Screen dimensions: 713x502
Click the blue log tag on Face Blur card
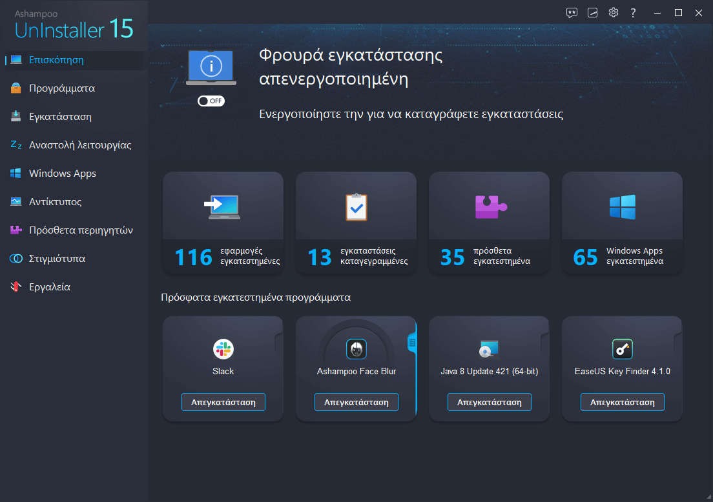[412, 343]
